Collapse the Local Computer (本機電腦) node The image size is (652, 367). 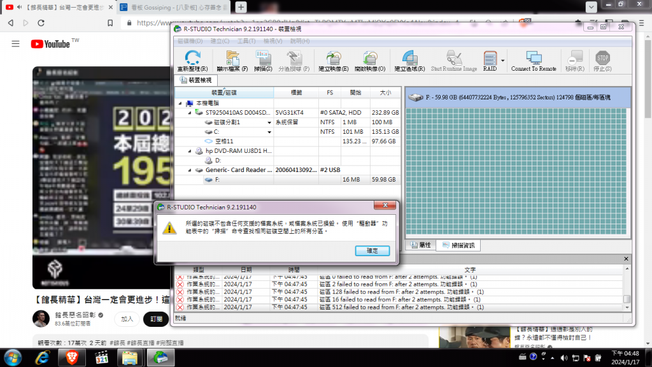pyautogui.click(x=180, y=103)
